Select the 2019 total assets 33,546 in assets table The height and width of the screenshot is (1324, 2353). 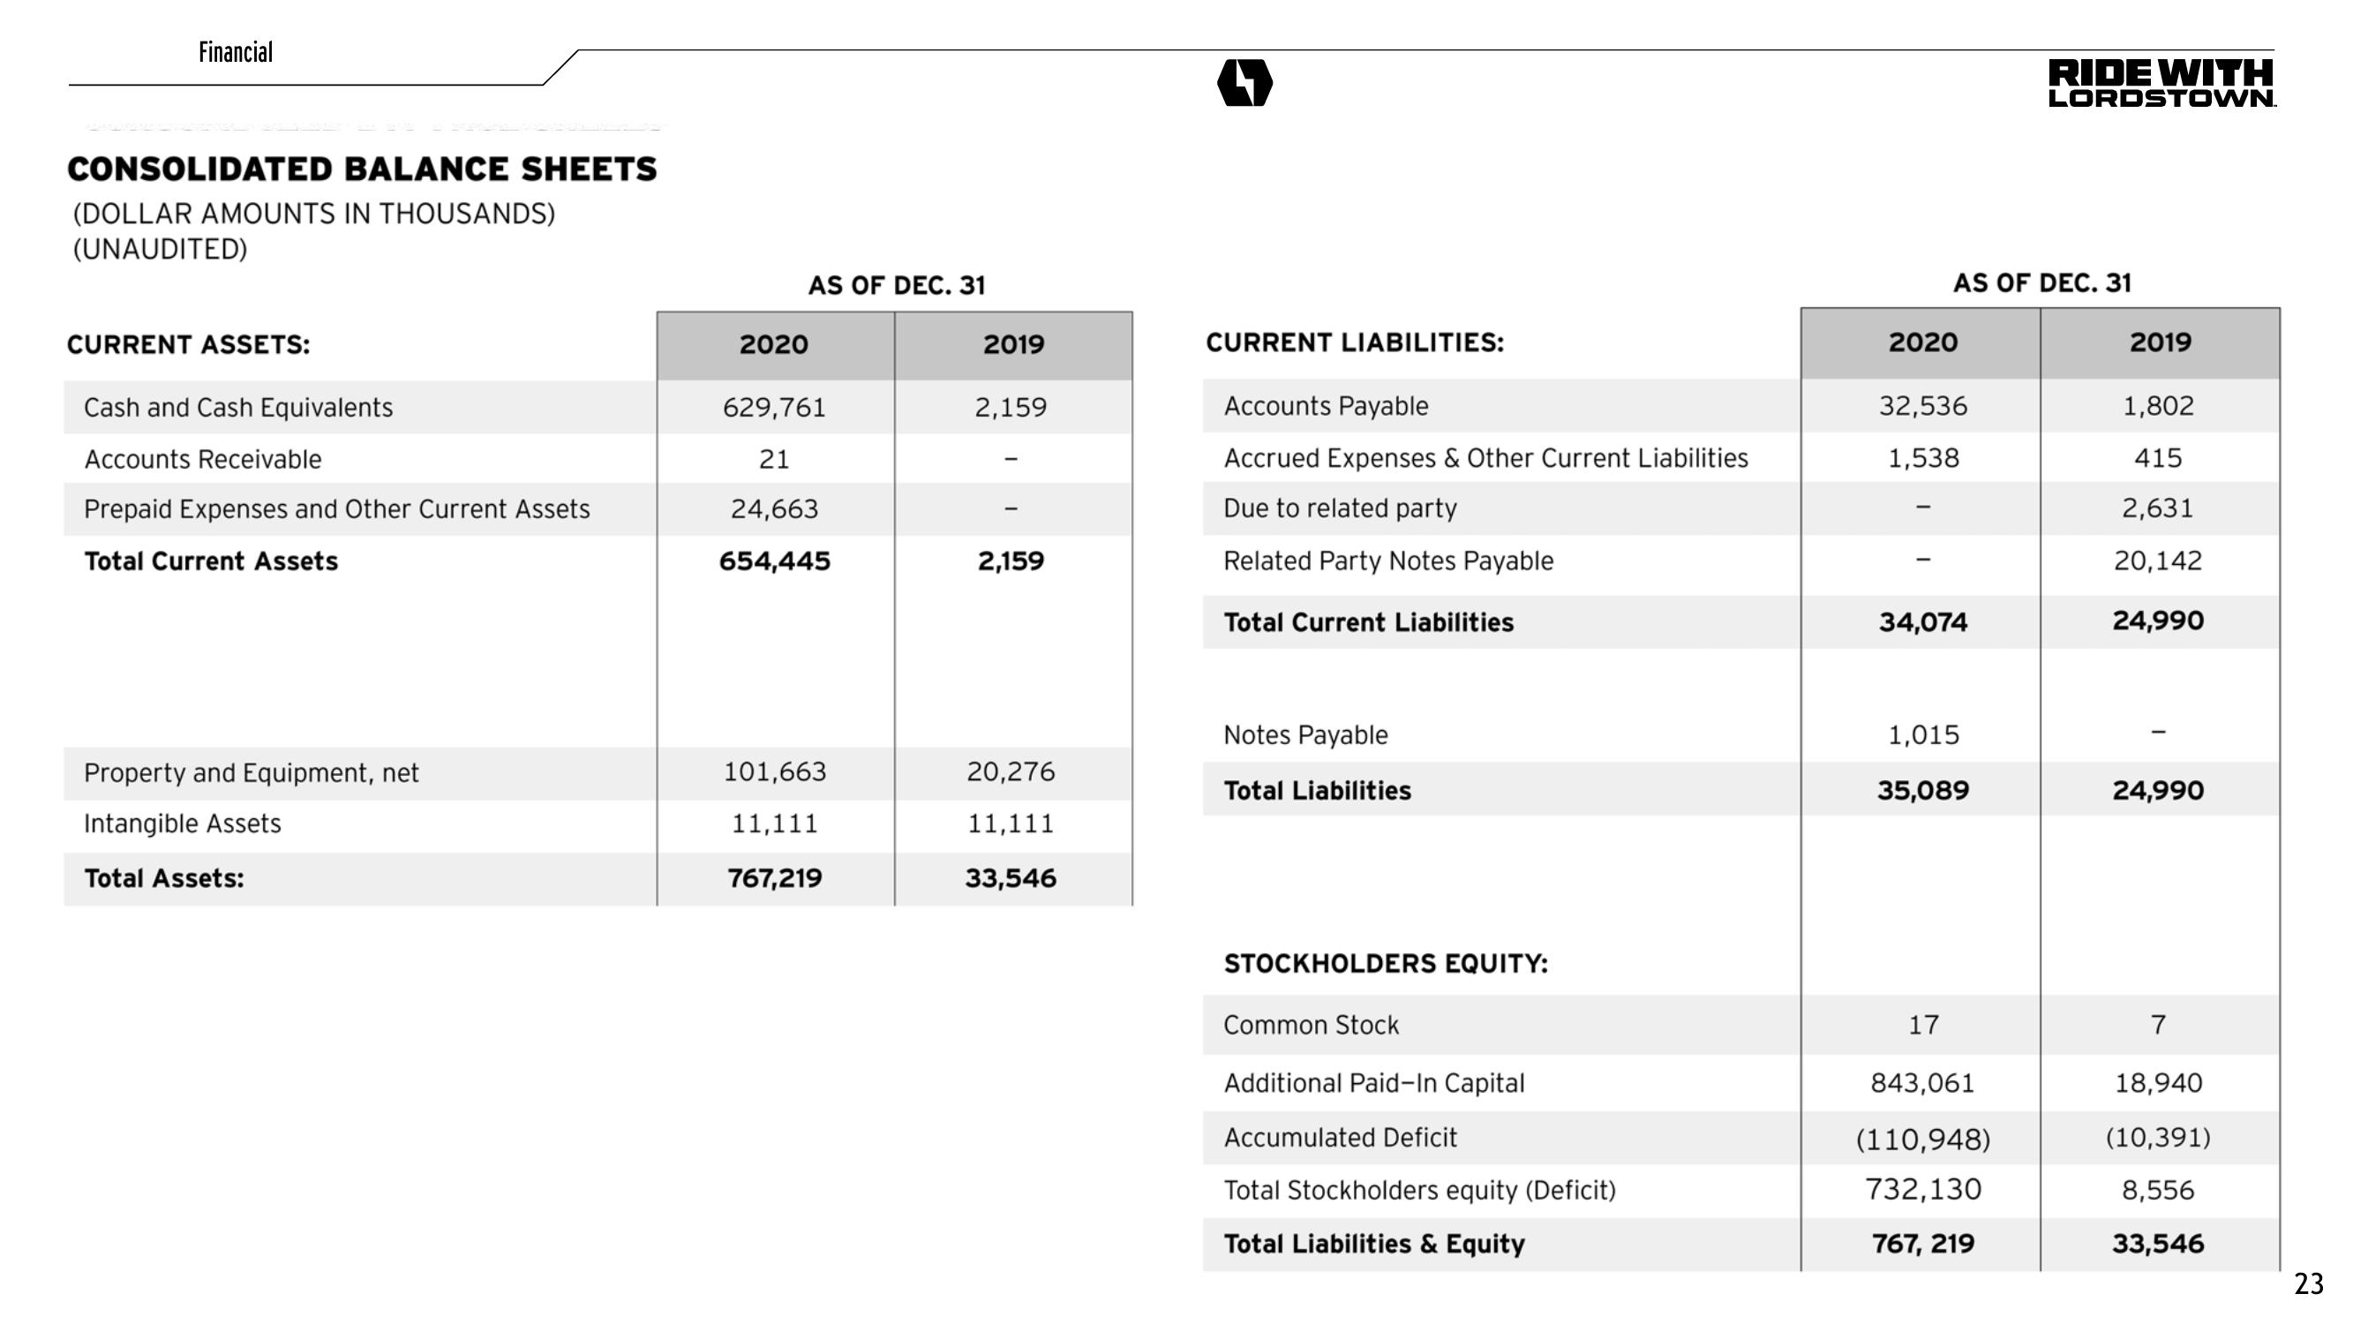[1011, 878]
